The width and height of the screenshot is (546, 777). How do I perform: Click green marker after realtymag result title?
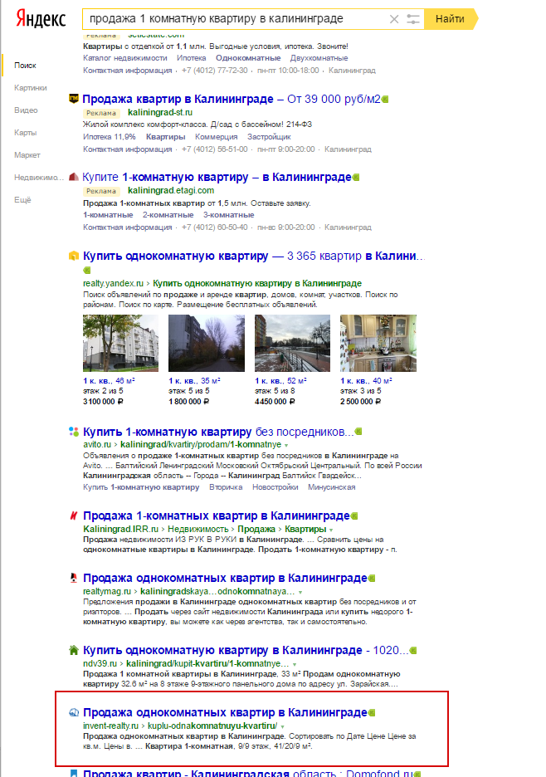pos(372,578)
